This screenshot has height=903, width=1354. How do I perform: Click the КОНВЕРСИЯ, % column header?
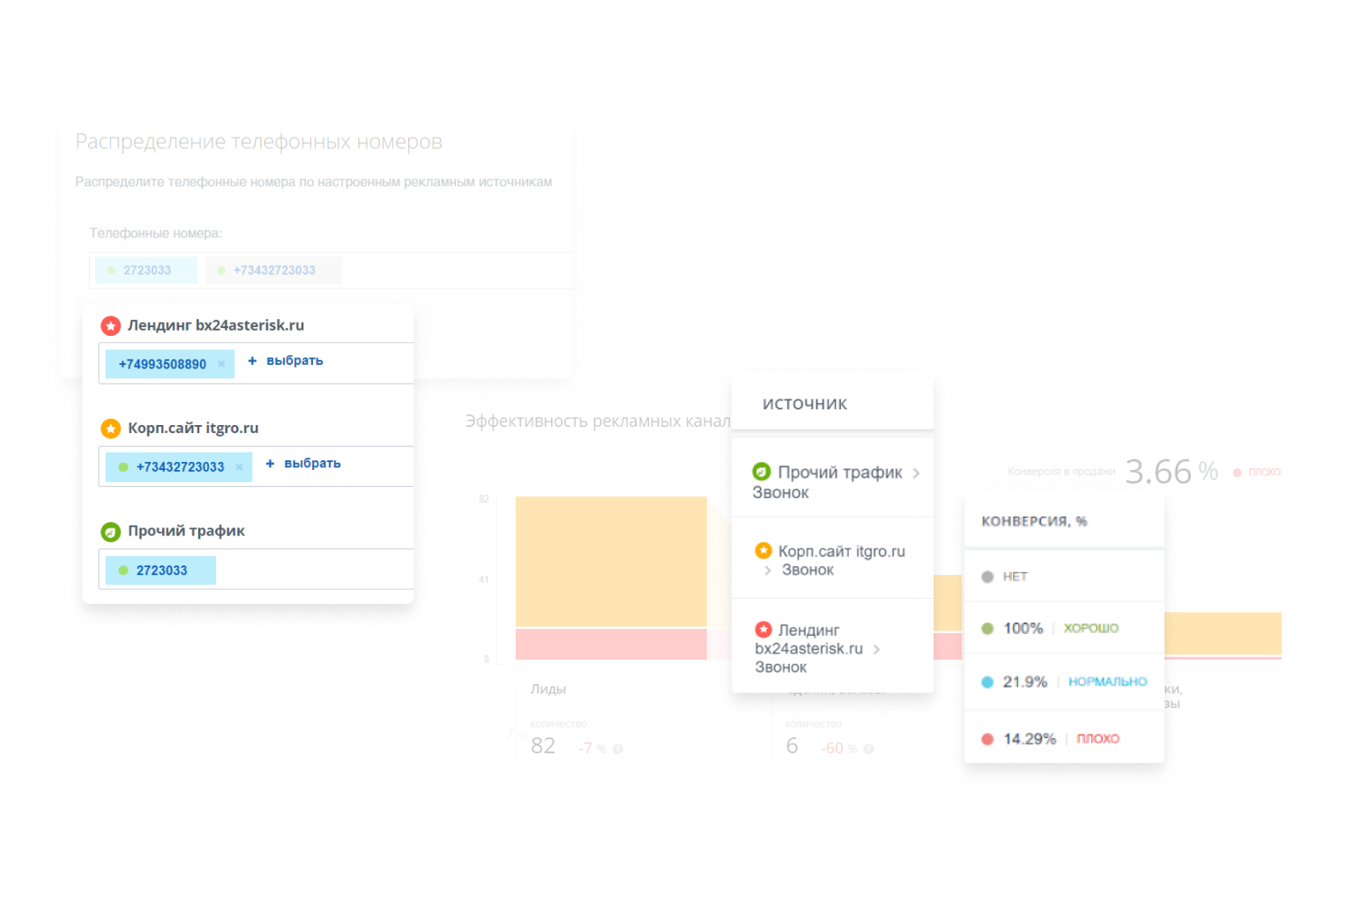click(x=1034, y=521)
